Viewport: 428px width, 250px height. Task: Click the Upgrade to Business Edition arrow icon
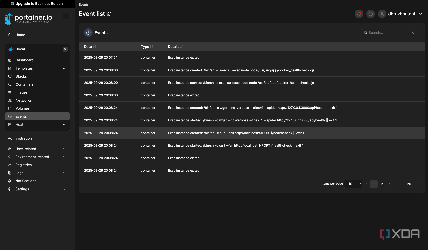(x=12, y=4)
